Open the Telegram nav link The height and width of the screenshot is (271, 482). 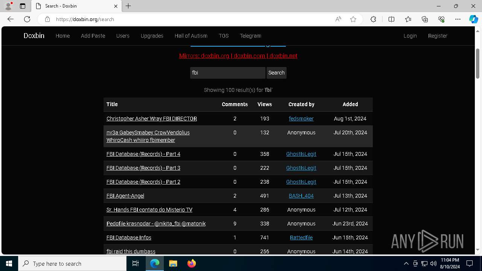point(250,36)
